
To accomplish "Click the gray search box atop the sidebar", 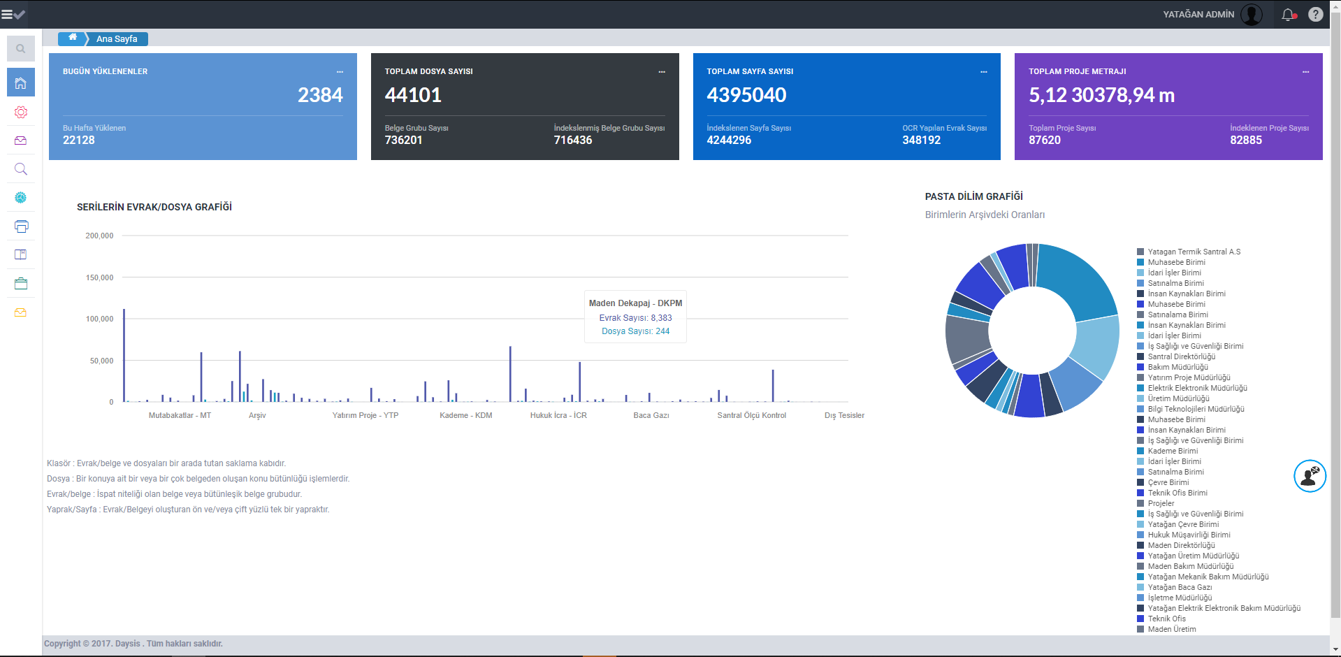I will [x=21, y=49].
